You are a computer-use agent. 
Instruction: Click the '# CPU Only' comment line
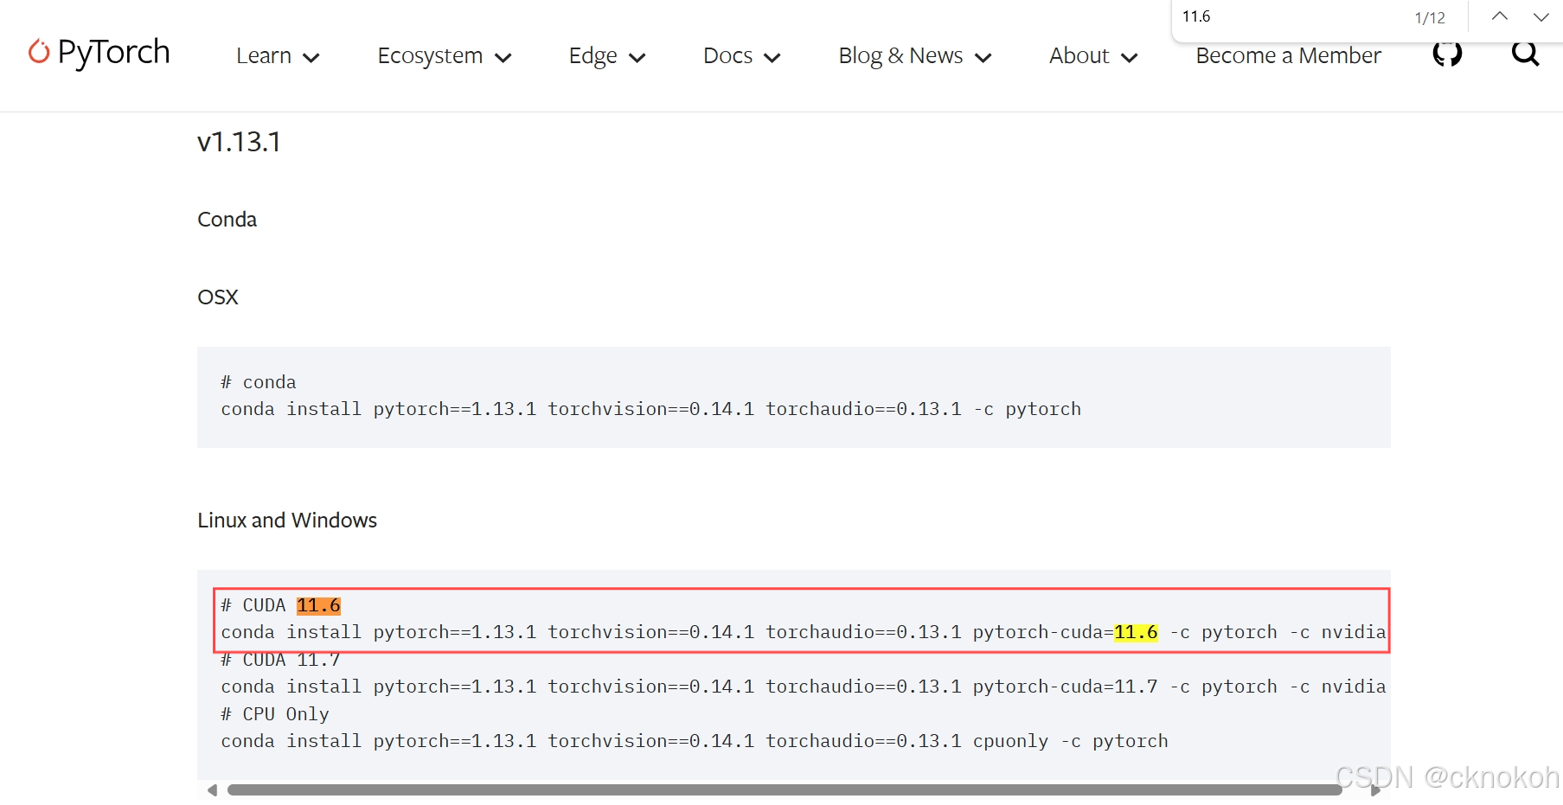pyautogui.click(x=274, y=714)
